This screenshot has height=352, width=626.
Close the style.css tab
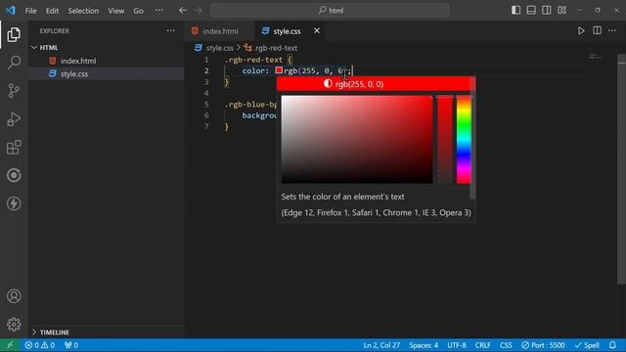[317, 30]
